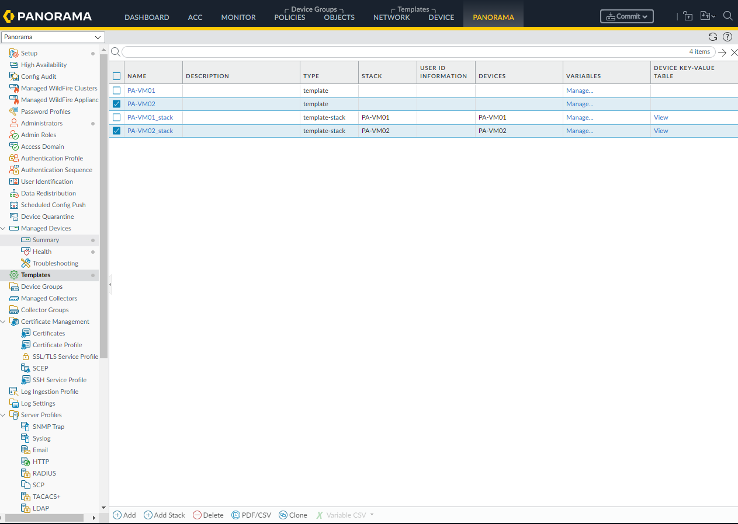The width and height of the screenshot is (738, 524).
Task: Click Manage... variables for PA-VM01_stack
Action: [x=580, y=117]
